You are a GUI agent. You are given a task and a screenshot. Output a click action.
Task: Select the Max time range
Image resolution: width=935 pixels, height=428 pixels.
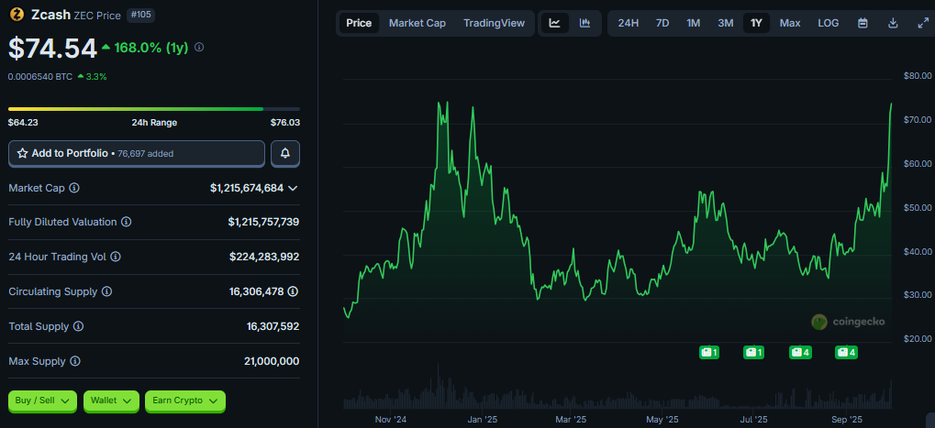click(790, 23)
